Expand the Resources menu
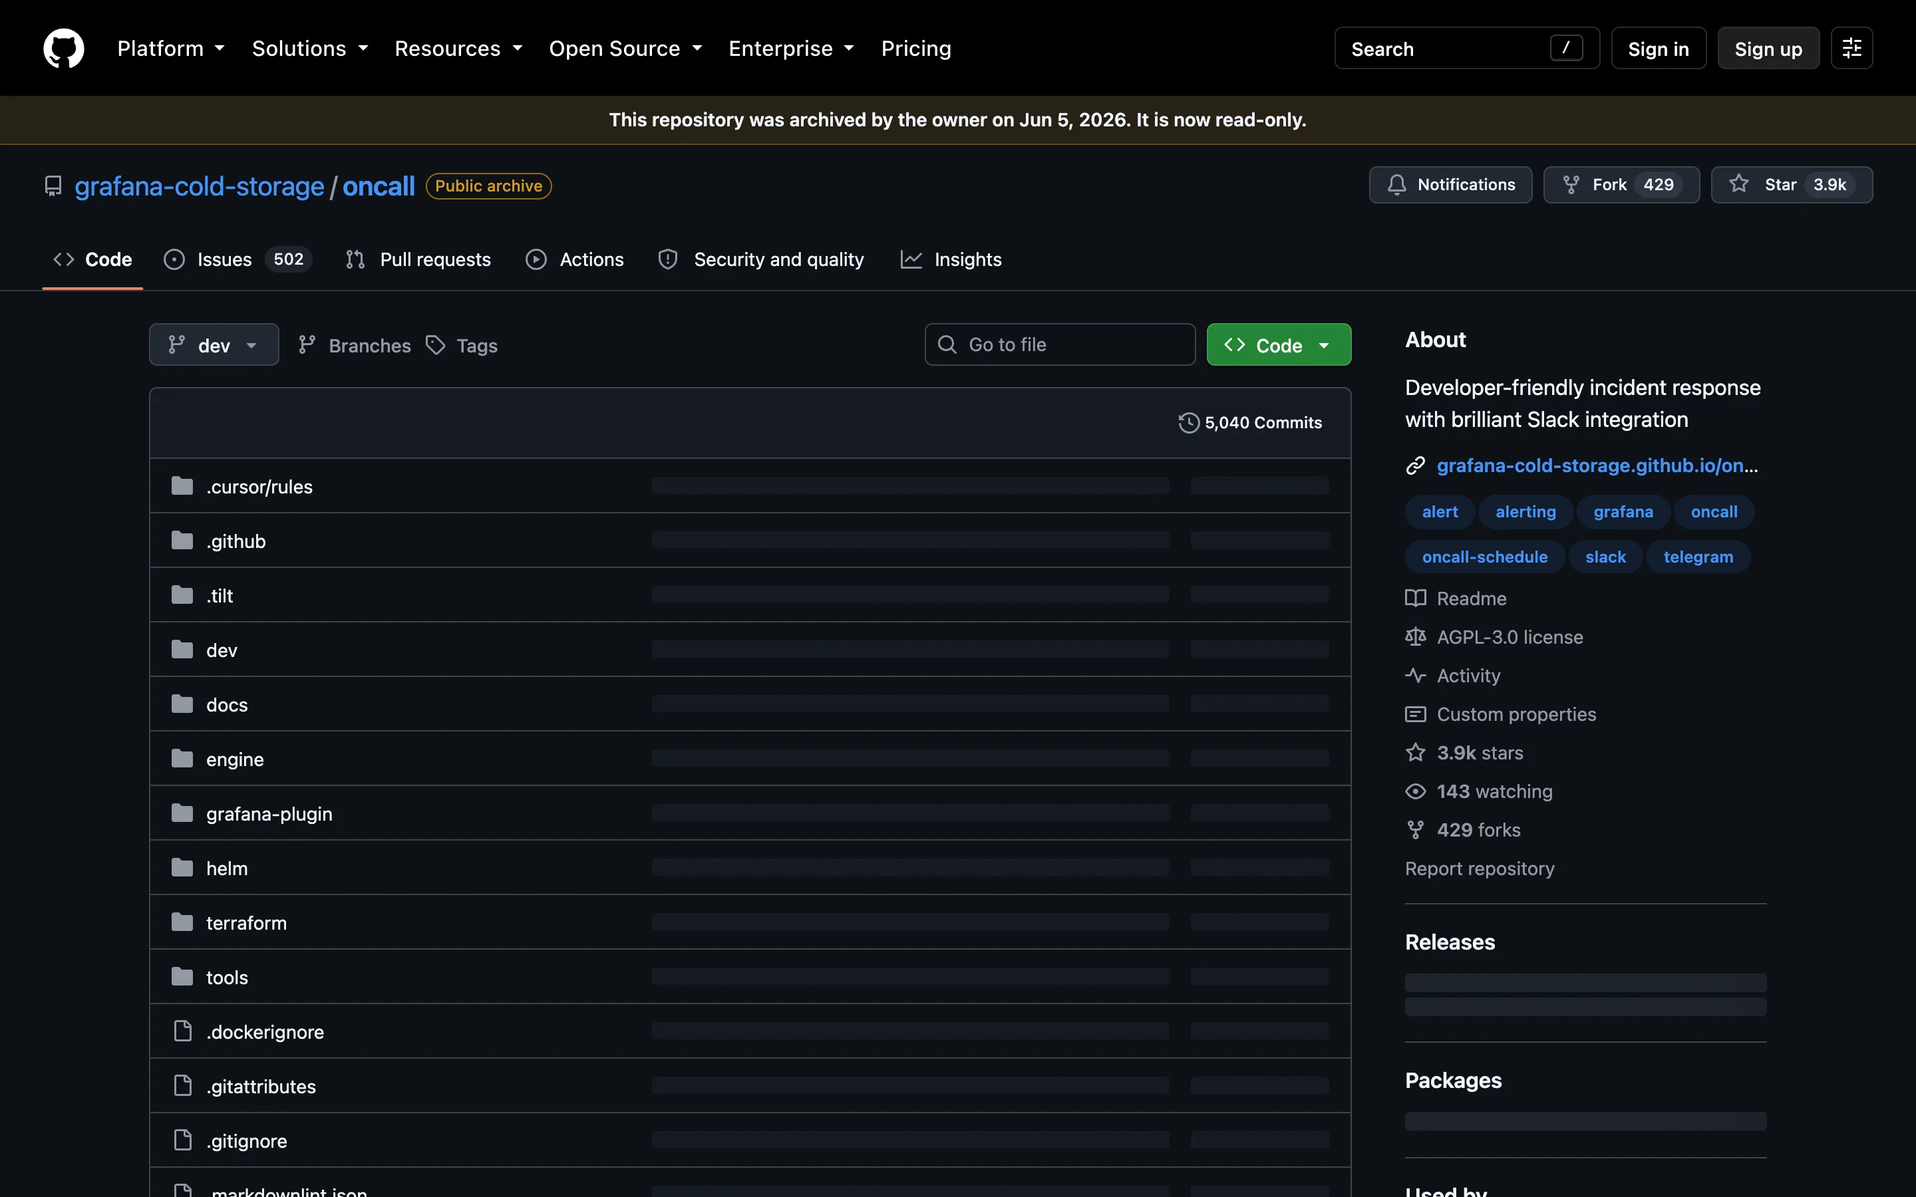 pyautogui.click(x=459, y=49)
